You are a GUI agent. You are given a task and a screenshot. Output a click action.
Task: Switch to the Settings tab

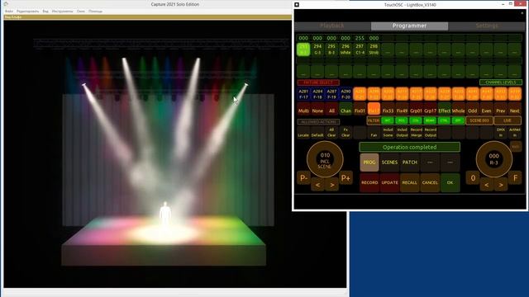click(x=487, y=26)
